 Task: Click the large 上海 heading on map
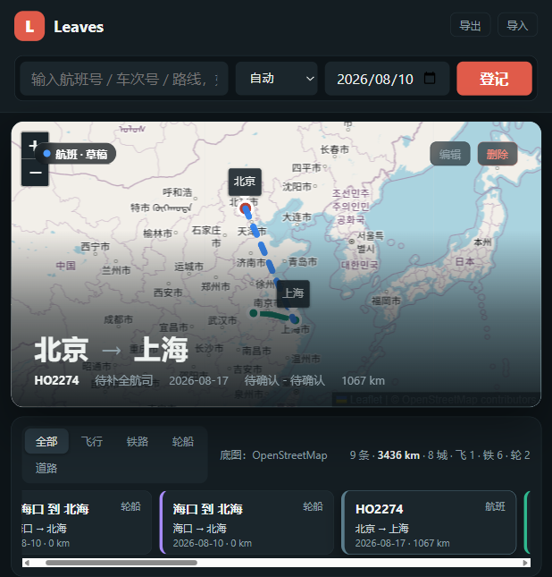point(161,350)
